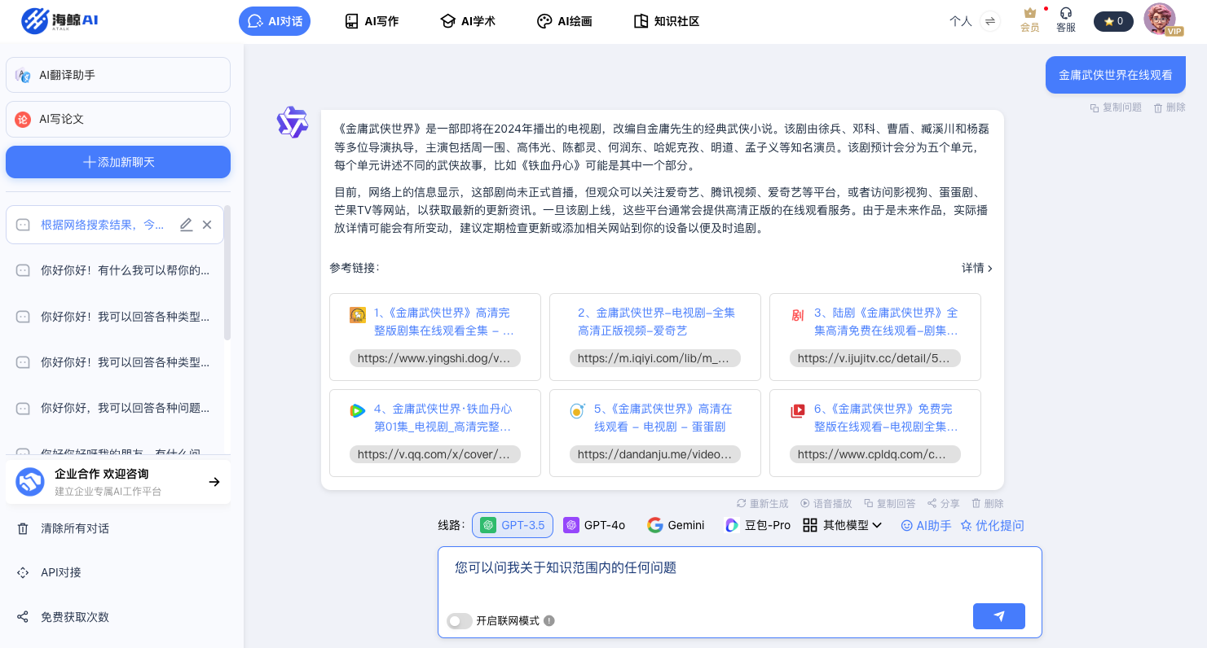This screenshot has width=1207, height=648.
Task: Switch to the AI学术 tab
Action: (x=468, y=21)
